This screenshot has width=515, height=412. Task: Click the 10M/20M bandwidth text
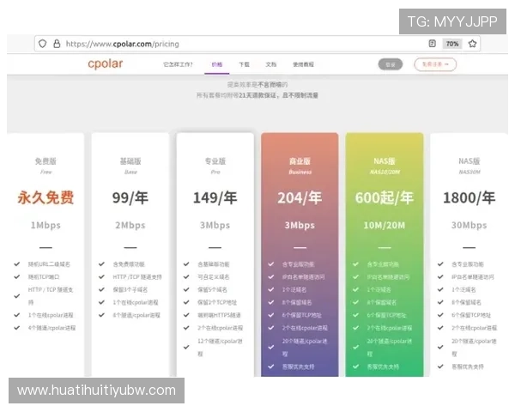point(385,226)
